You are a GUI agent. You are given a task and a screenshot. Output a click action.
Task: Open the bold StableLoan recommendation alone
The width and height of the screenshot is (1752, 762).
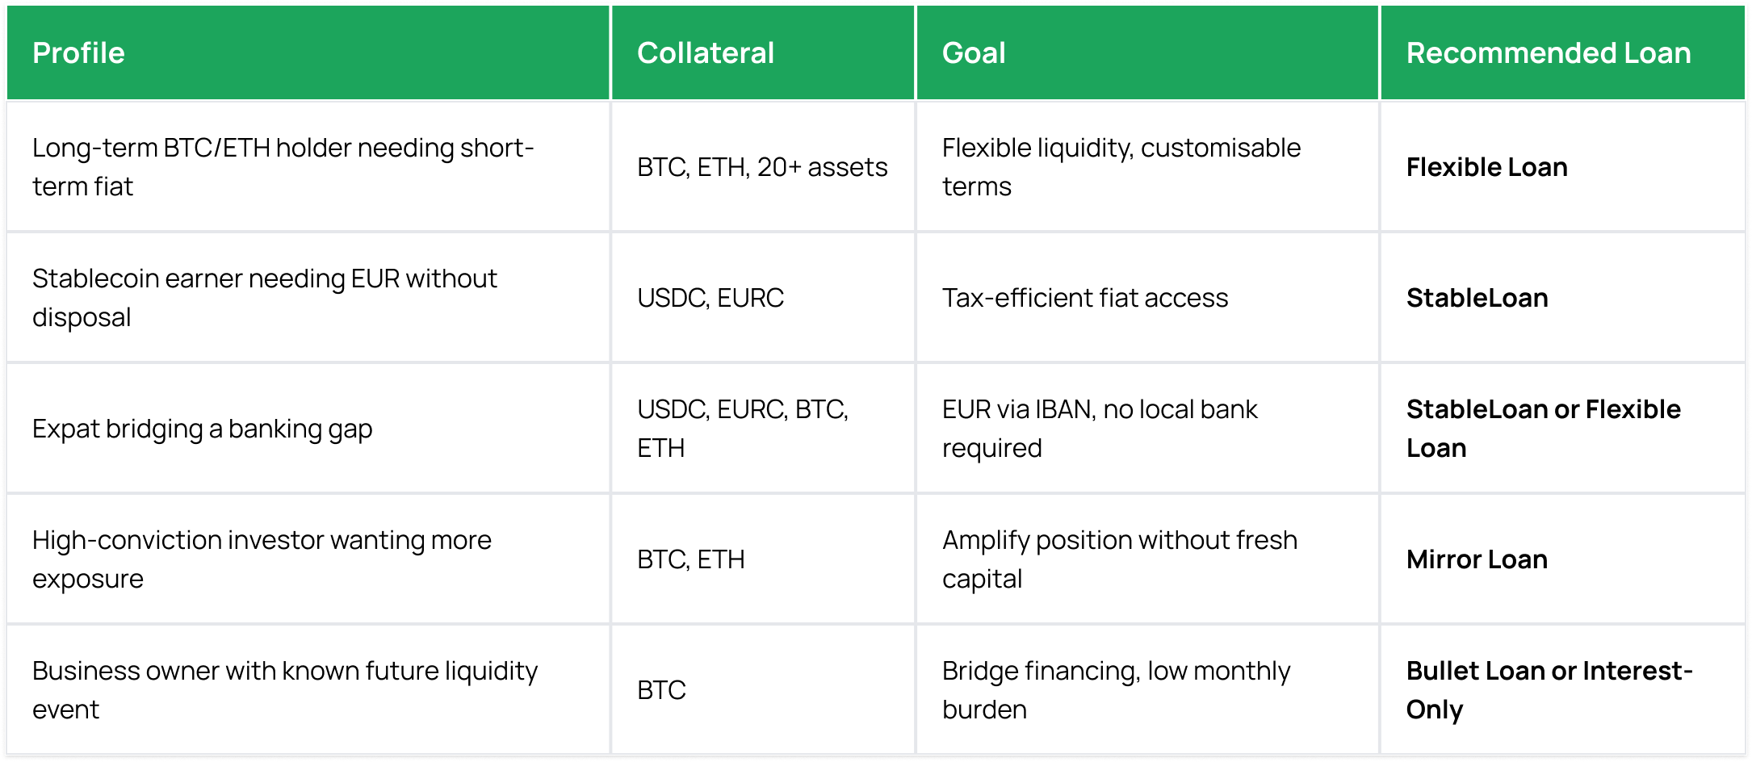1477,298
